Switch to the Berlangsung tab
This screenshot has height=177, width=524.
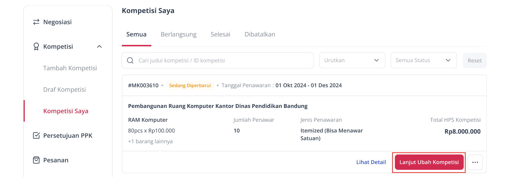click(x=178, y=35)
